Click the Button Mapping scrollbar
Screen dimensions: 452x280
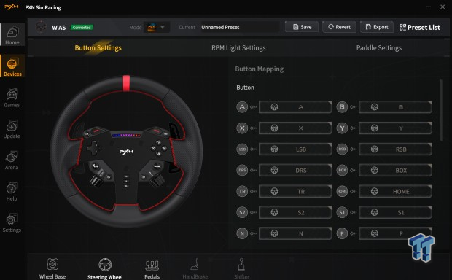441,110
